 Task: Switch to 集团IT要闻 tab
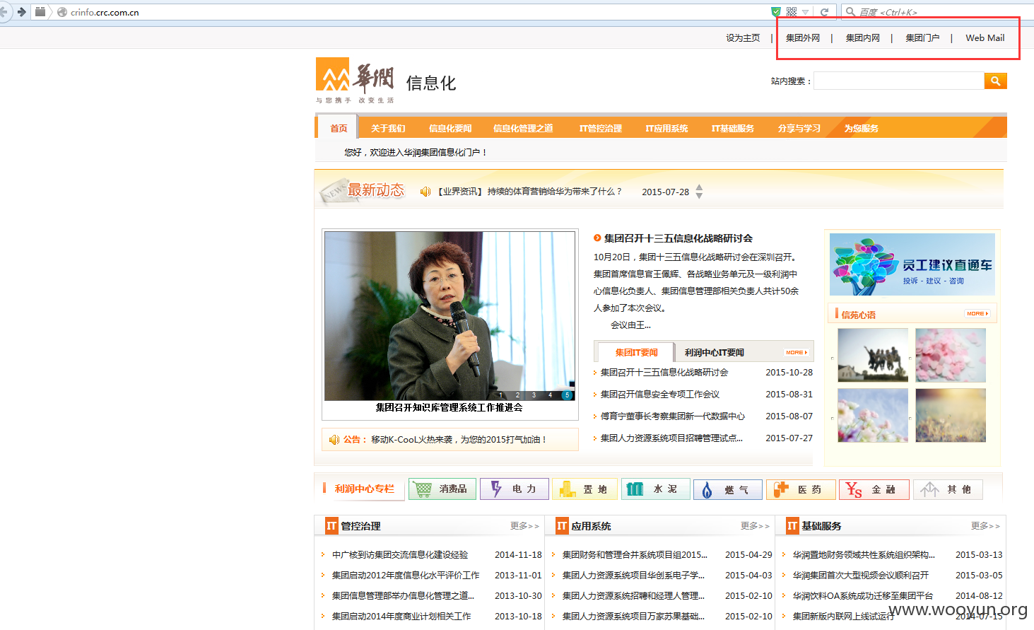636,352
